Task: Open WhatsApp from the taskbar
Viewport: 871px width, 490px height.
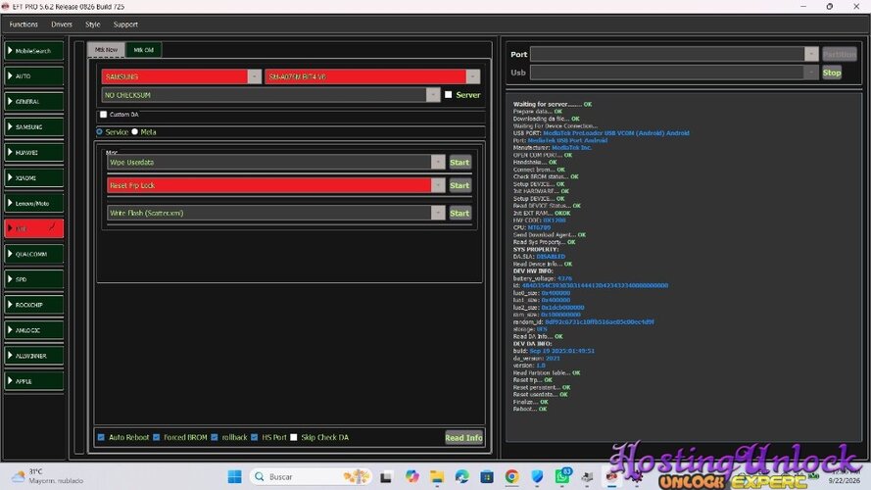Action: (562, 476)
